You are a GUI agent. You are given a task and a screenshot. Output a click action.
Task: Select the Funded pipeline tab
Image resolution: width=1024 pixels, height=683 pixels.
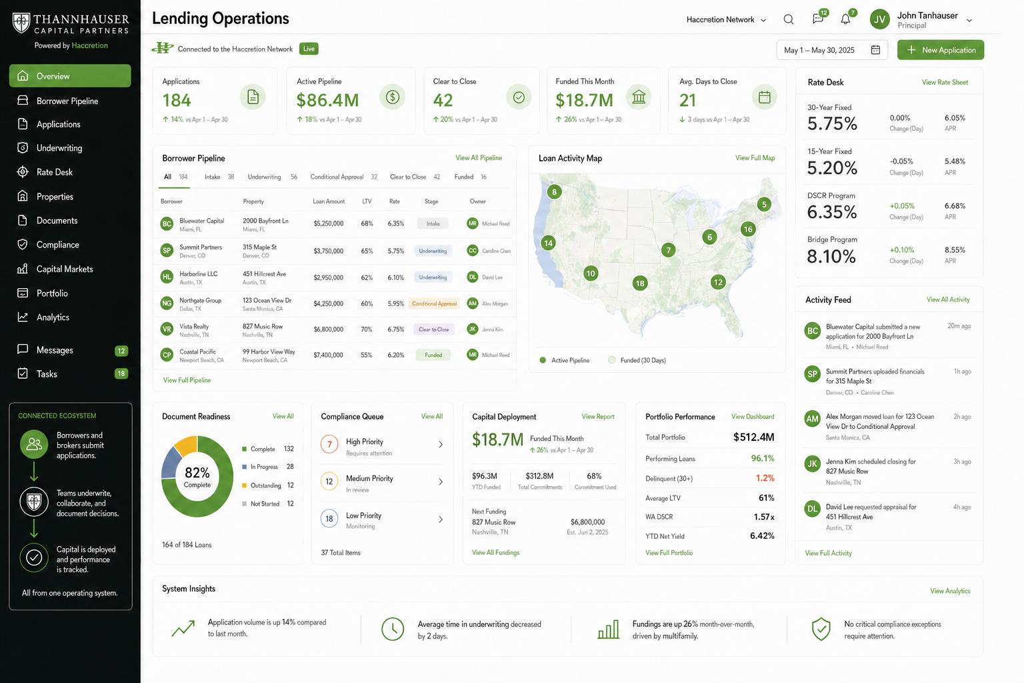tap(471, 177)
